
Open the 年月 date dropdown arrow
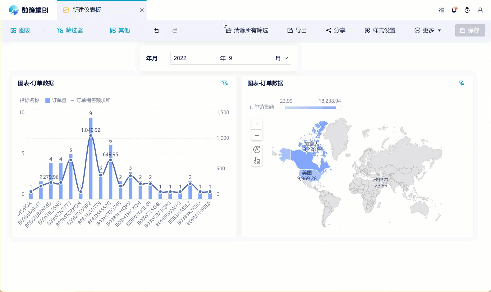click(x=286, y=58)
